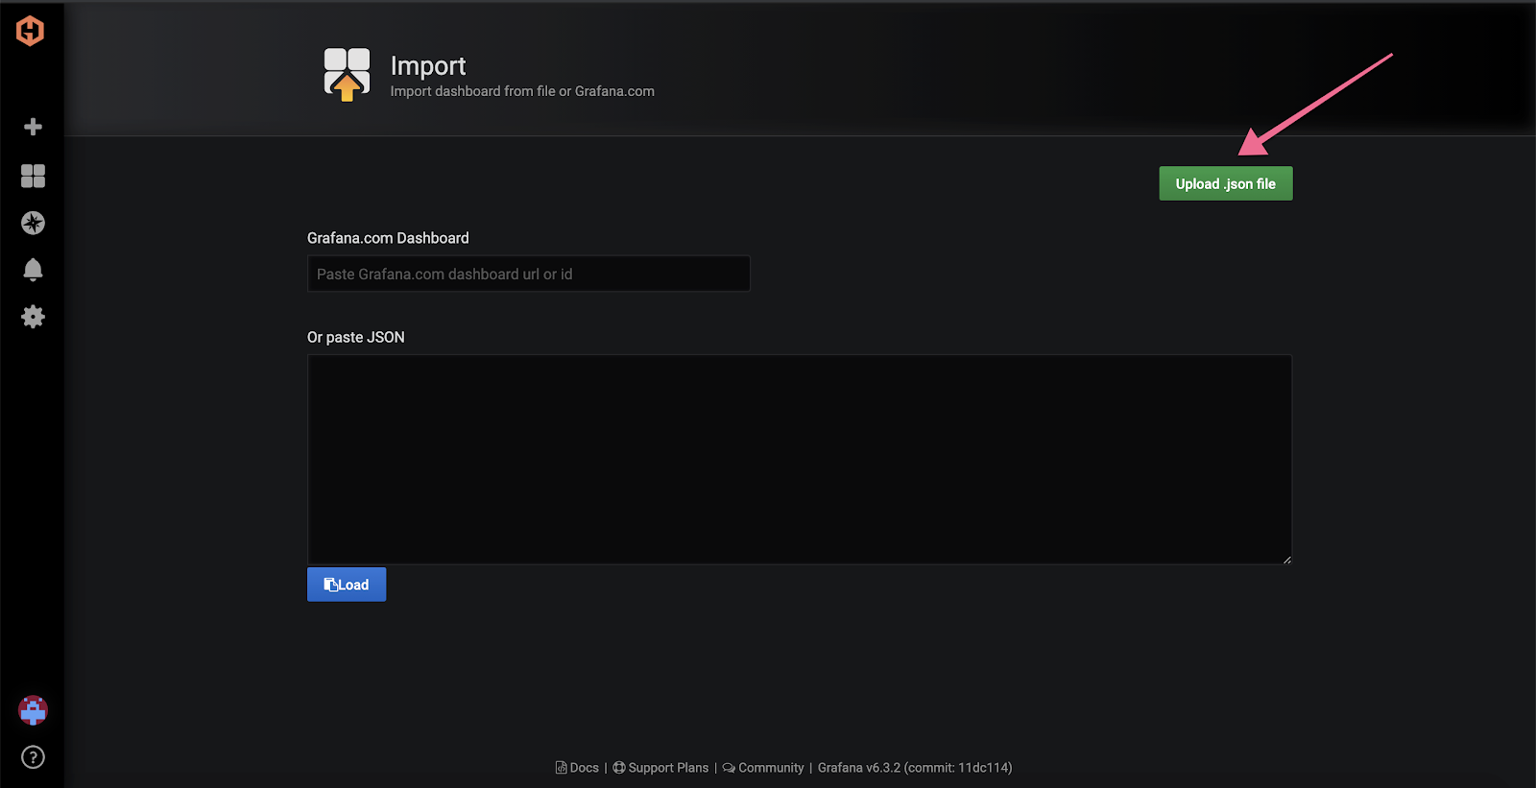This screenshot has width=1536, height=788.
Task: Grab the JSON text area resize handle
Action: [x=1286, y=560]
